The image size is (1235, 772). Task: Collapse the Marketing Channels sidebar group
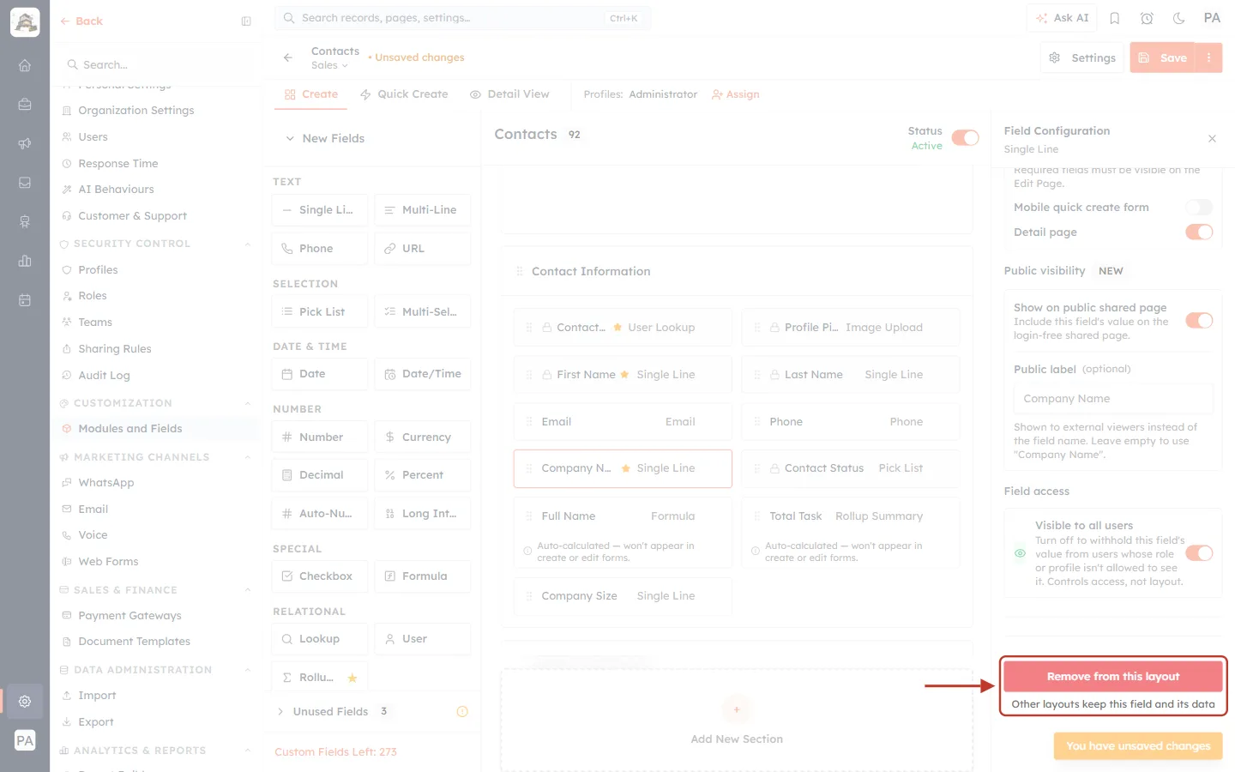click(248, 457)
